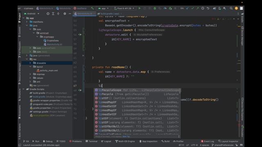Image resolution: width=262 pixels, height=147 pixels.
Task: Click the completion popup scrollbar
Action: [180, 91]
